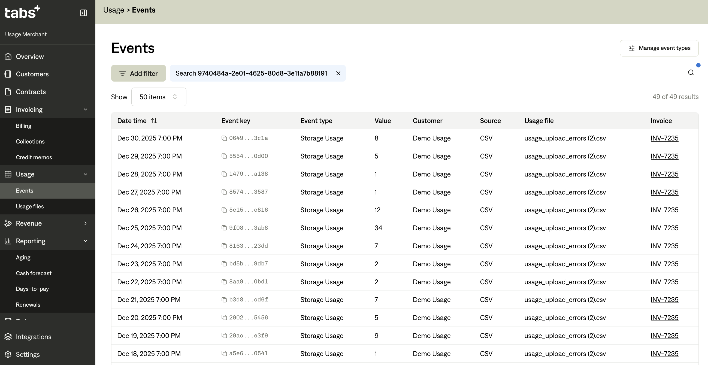This screenshot has height=365, width=708.
Task: Click Manage event types button
Action: click(659, 48)
